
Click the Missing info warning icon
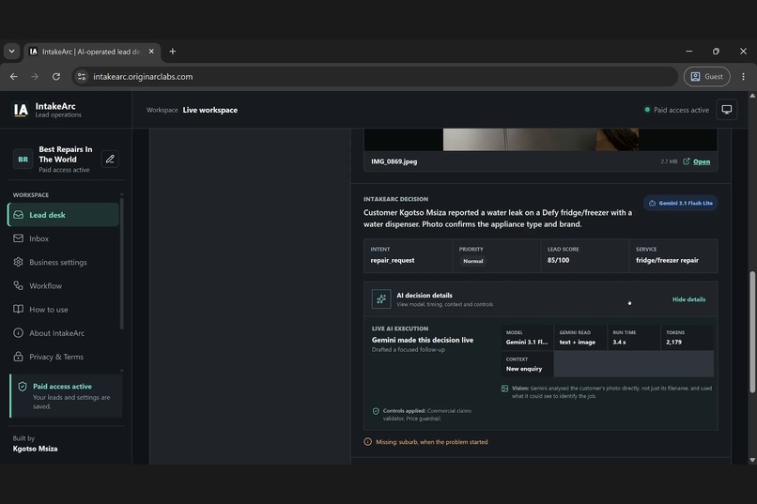point(367,442)
